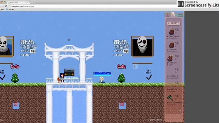Click the heart icon at inventory bottom
Viewport: 219px width, 123px height.
[x=180, y=111]
